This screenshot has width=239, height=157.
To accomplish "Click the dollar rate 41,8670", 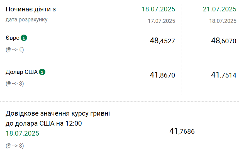I will (162, 75).
